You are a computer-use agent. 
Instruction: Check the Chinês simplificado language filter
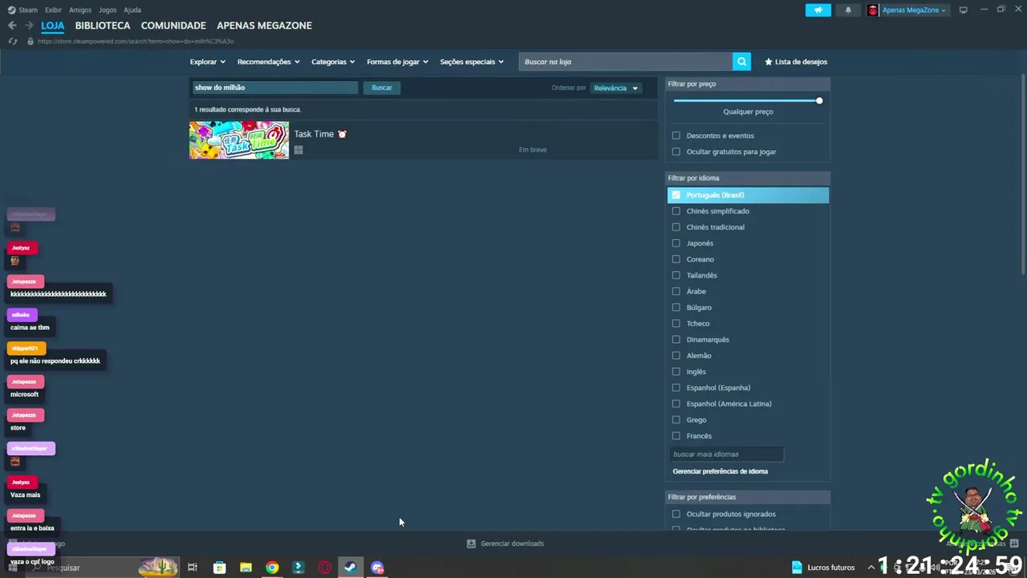pyautogui.click(x=676, y=211)
